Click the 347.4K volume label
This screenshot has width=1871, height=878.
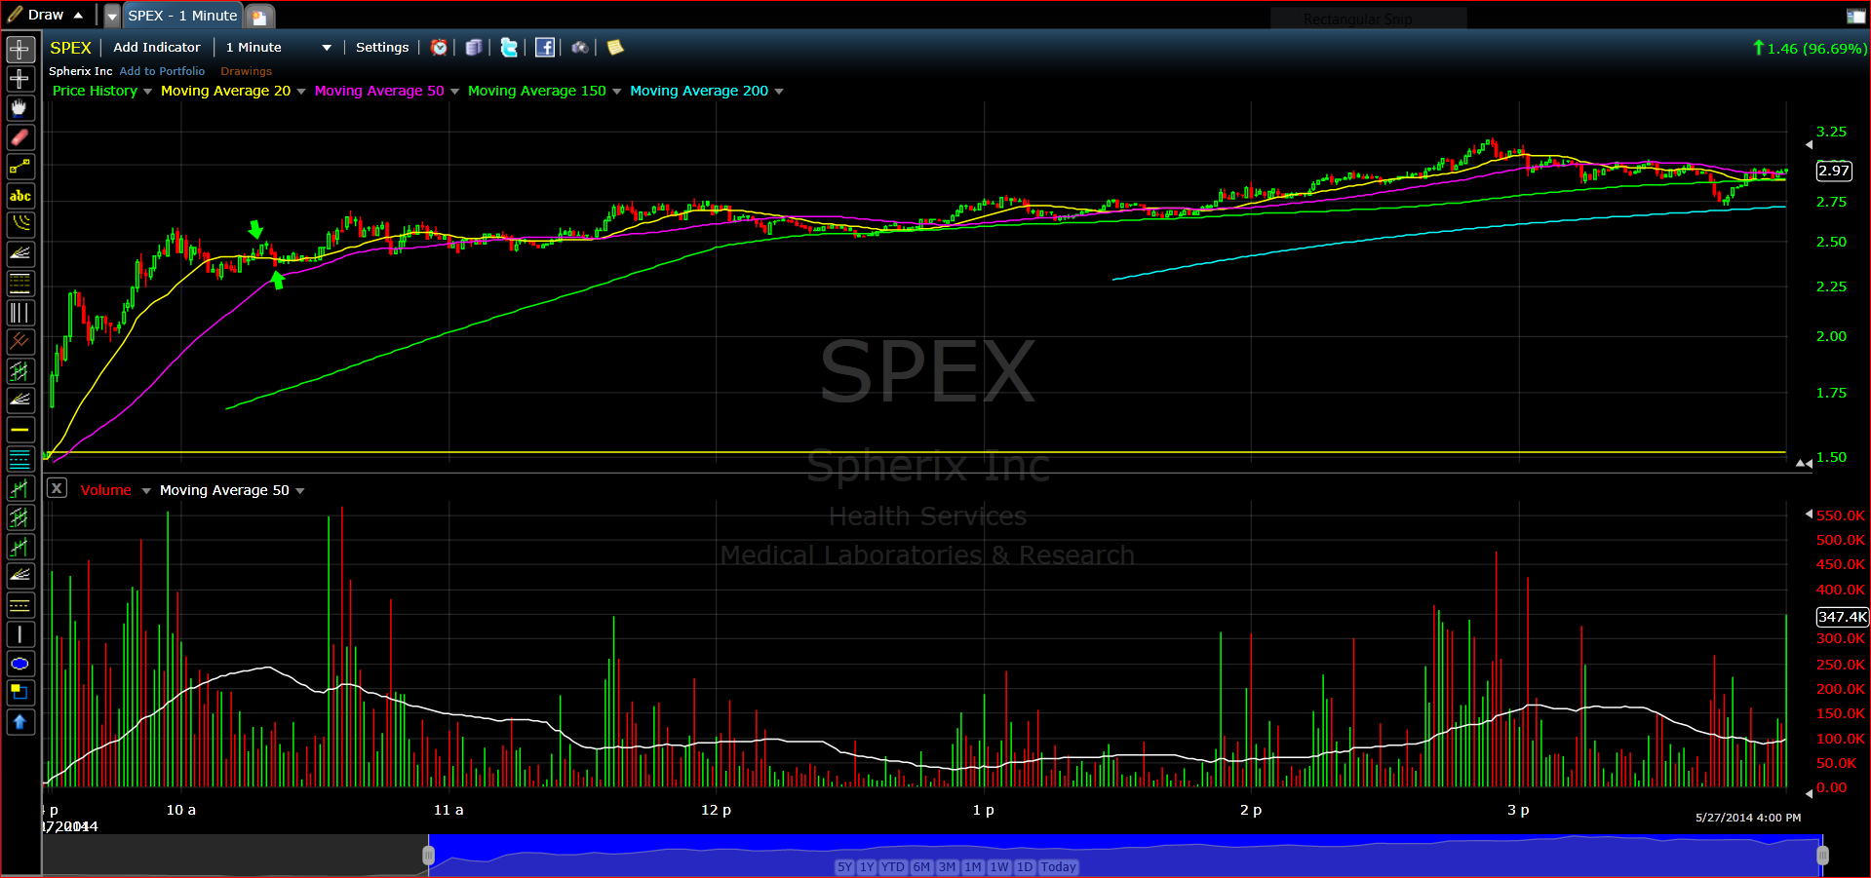[x=1843, y=617]
